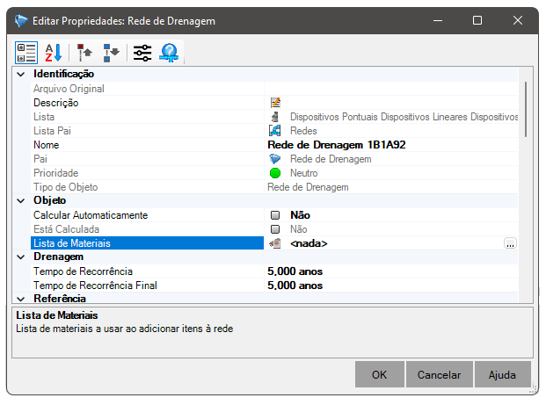546x405 pixels.
Task: Edit the Tempo de Recorrência Final value
Action: tap(295, 286)
